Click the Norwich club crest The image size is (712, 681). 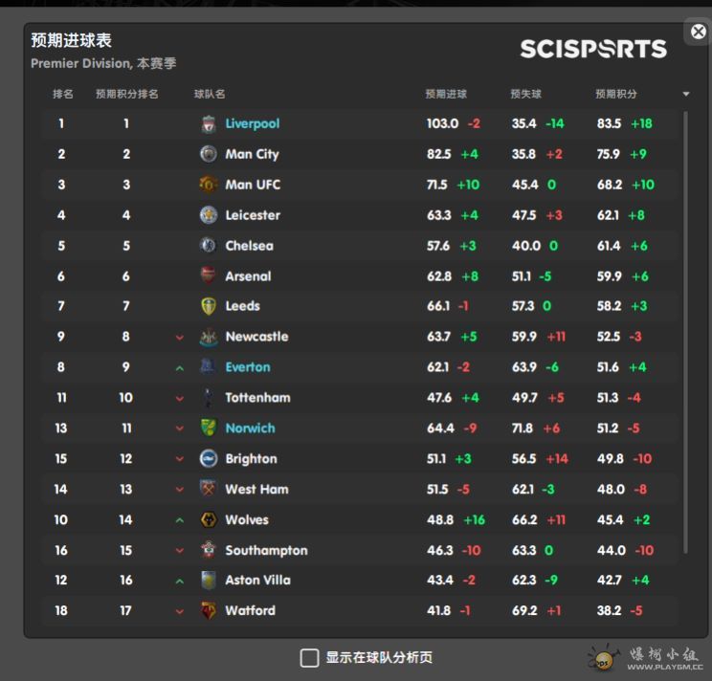(209, 428)
